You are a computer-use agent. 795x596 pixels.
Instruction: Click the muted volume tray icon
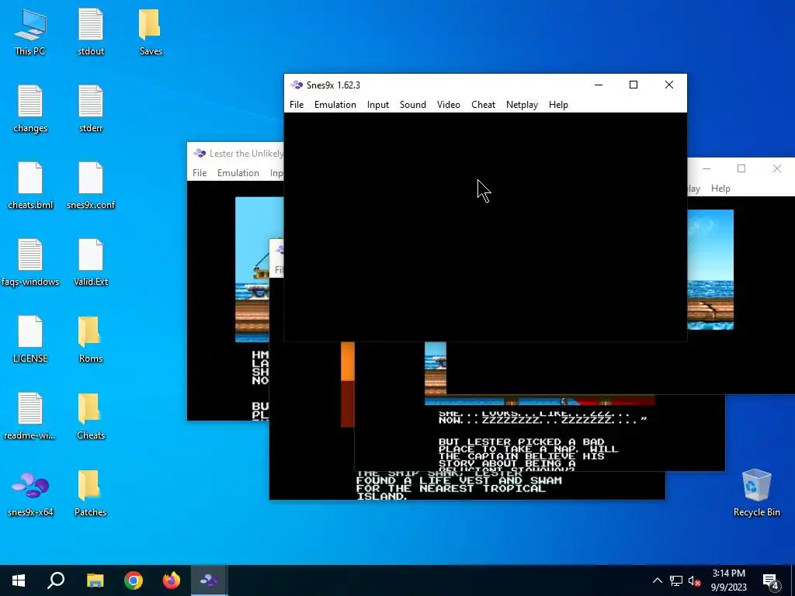point(695,580)
